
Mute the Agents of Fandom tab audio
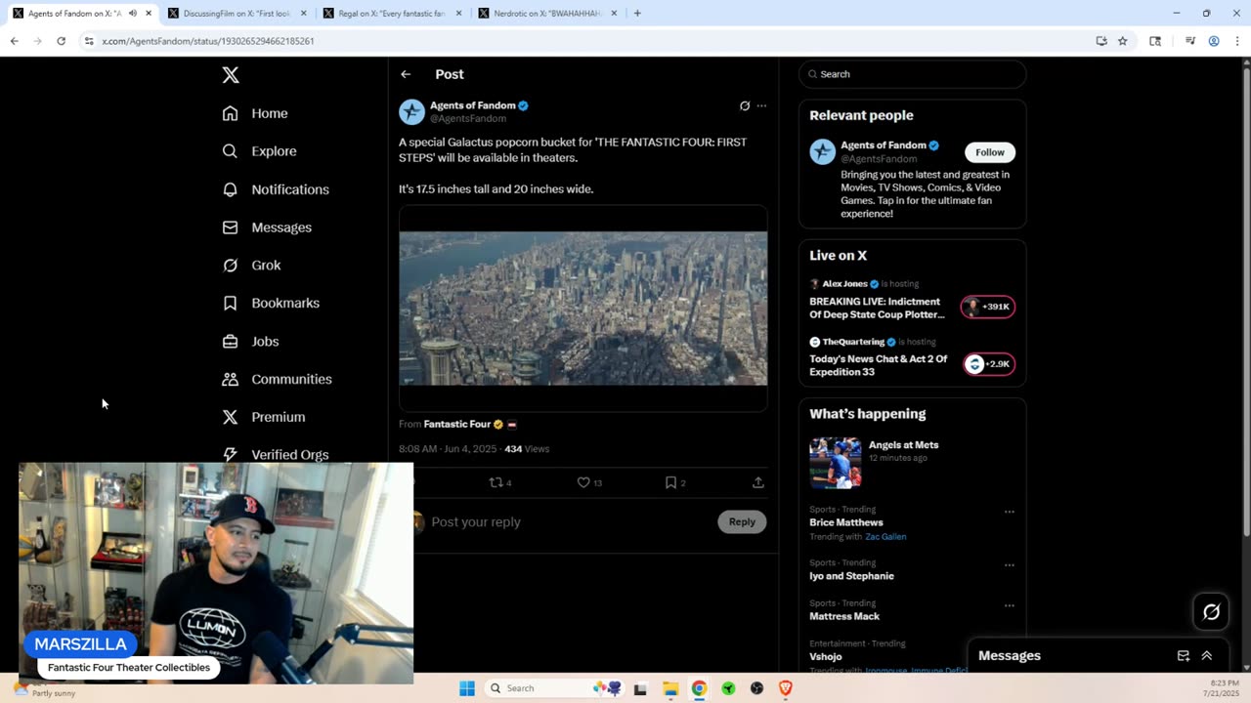pos(132,14)
